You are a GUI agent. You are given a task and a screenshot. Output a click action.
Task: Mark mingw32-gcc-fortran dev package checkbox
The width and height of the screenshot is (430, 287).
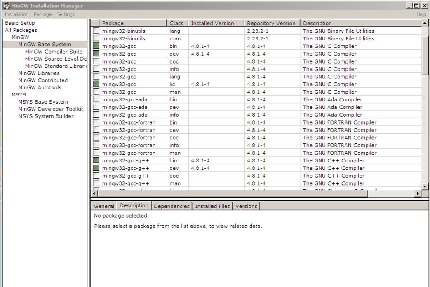point(96,130)
